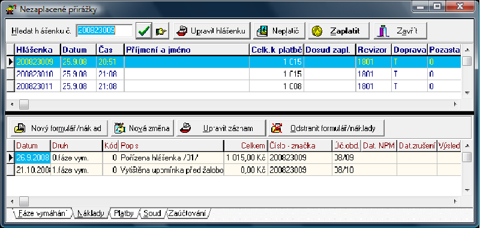Image resolution: width=480 pixels, height=228 pixels.
Task: Open the Platby tab
Action: (124, 214)
